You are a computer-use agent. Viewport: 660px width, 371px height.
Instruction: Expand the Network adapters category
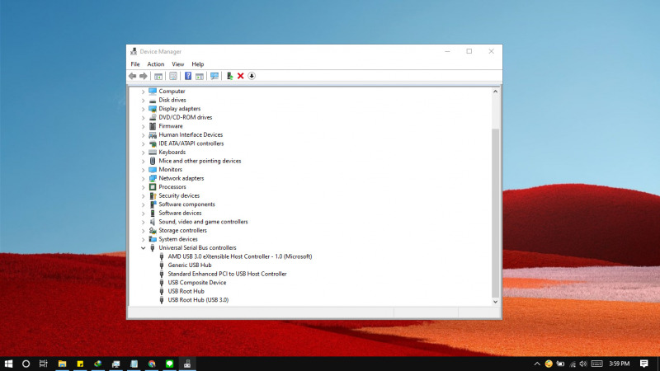pos(143,178)
